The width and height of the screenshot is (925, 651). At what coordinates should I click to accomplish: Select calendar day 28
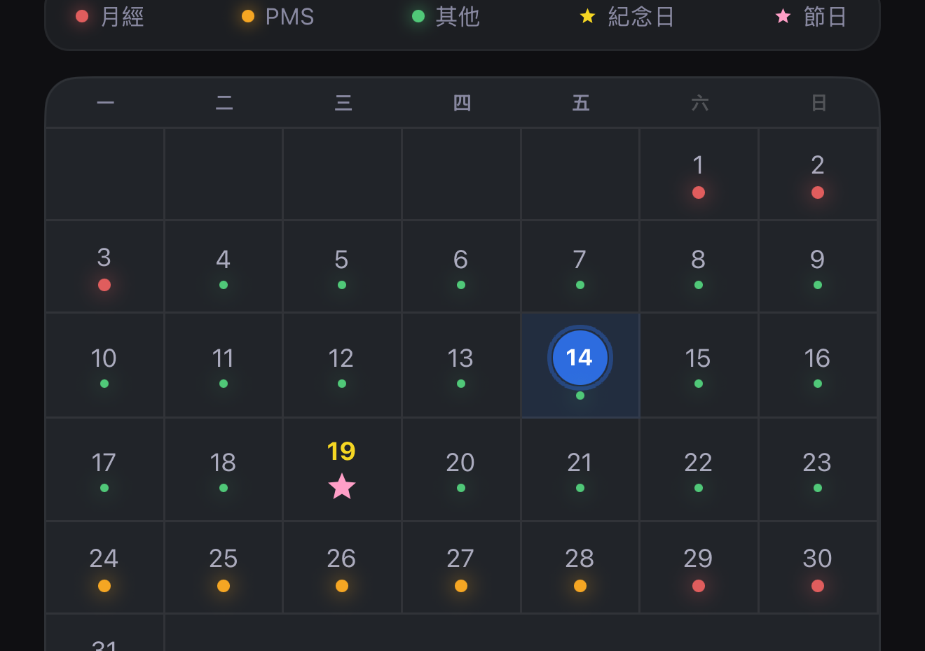coord(580,567)
